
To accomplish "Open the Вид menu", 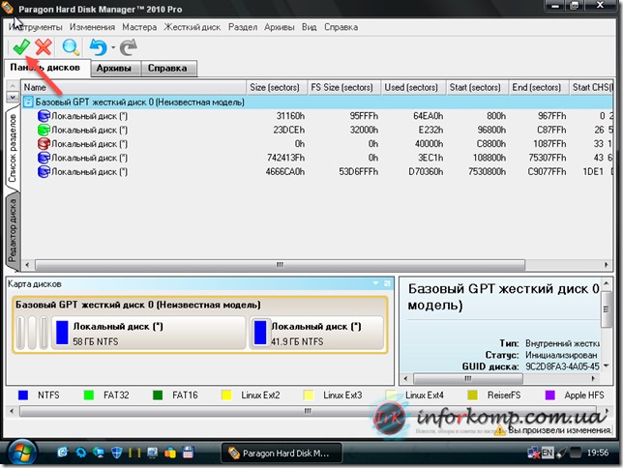I will [x=309, y=27].
